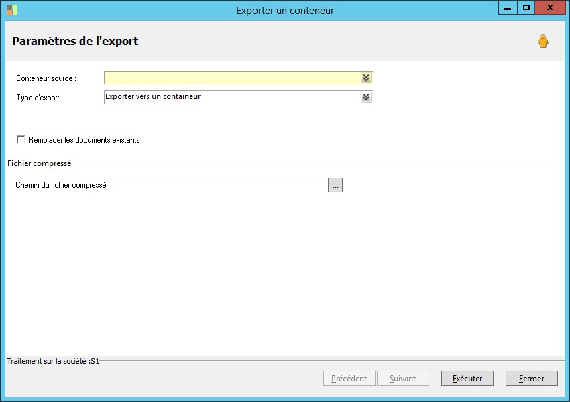This screenshot has height=402, width=570.
Task: Click the '...' browse button for the compressed file
Action: coord(335,185)
